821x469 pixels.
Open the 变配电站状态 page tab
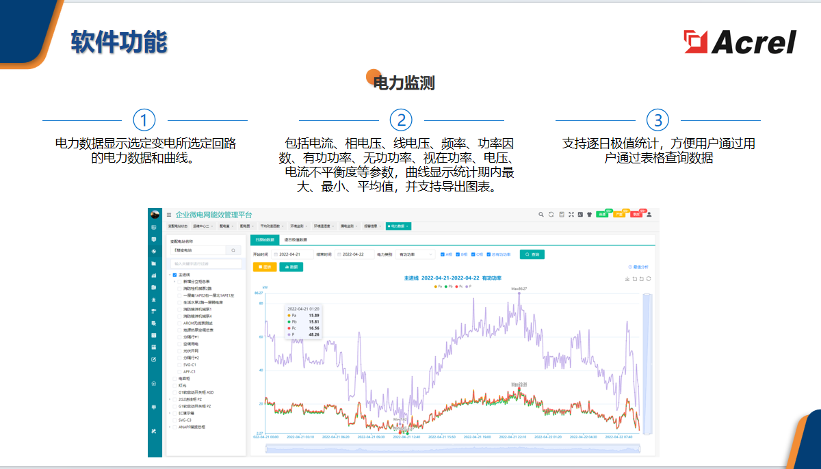pos(178,226)
